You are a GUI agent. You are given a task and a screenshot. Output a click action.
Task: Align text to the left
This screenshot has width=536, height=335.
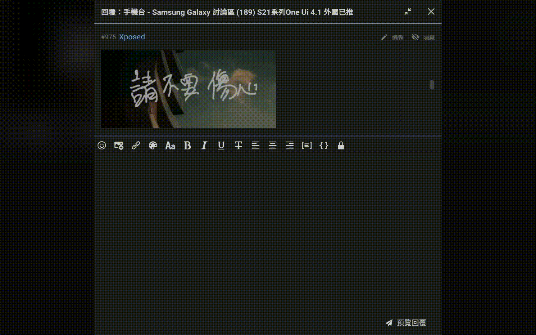256,145
